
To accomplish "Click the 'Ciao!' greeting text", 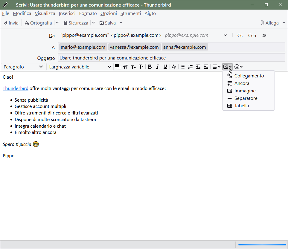I will [x=8, y=77].
